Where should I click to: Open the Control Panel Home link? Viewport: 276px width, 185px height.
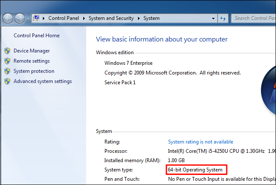37,36
